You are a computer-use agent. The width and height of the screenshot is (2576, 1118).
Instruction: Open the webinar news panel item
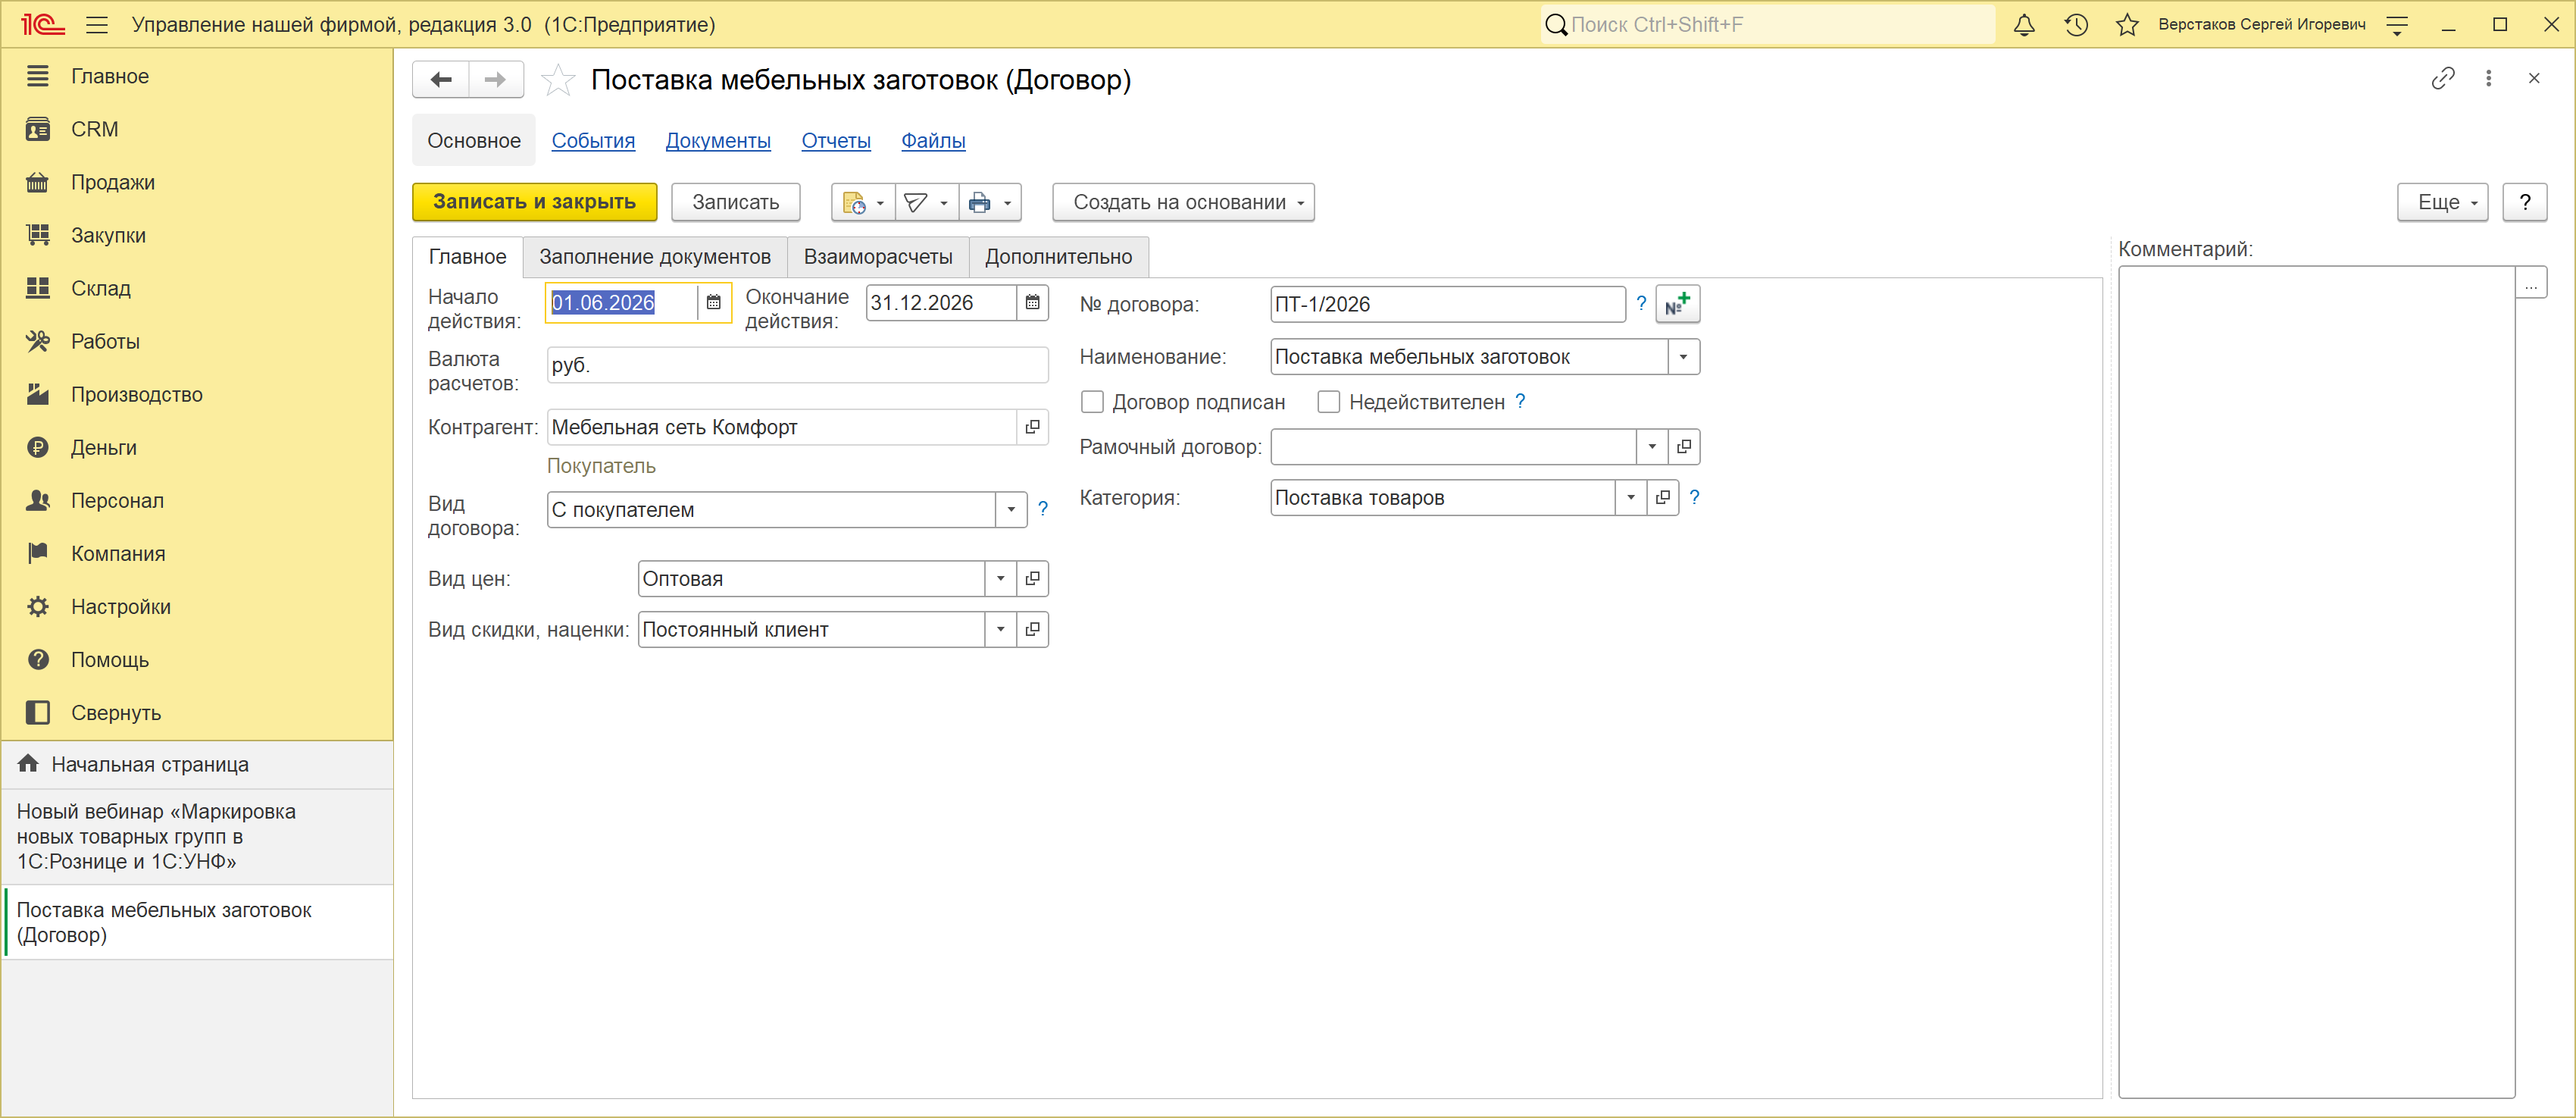pyautogui.click(x=198, y=837)
